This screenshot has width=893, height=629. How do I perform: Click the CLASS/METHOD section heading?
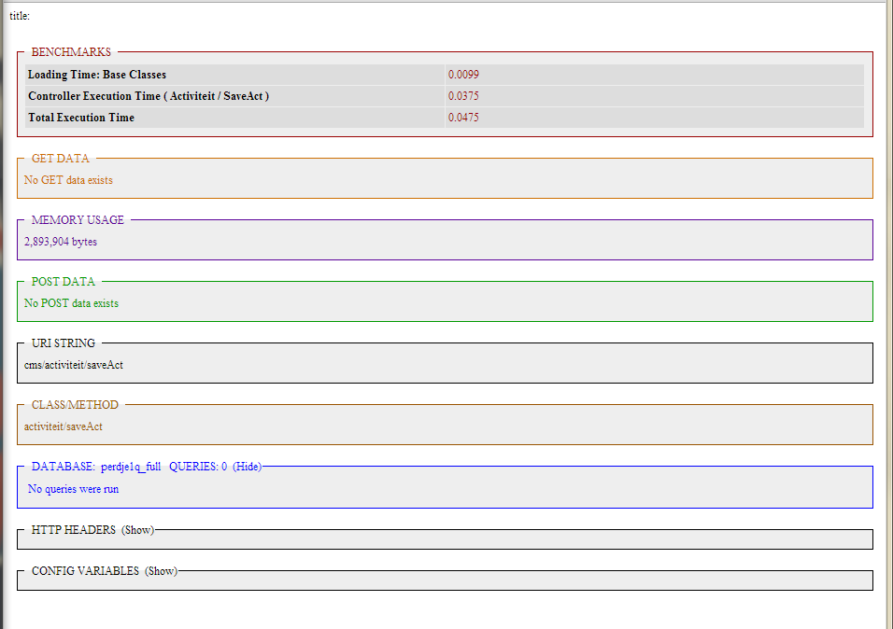click(x=75, y=405)
